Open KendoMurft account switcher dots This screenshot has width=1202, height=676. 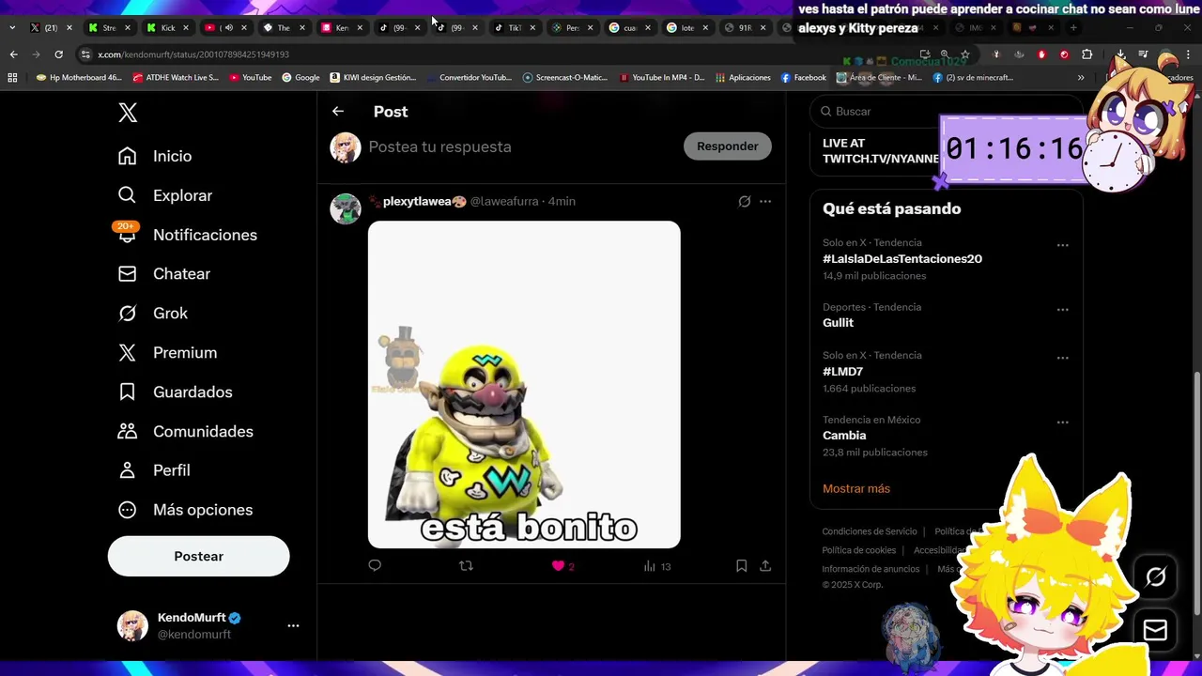click(293, 625)
